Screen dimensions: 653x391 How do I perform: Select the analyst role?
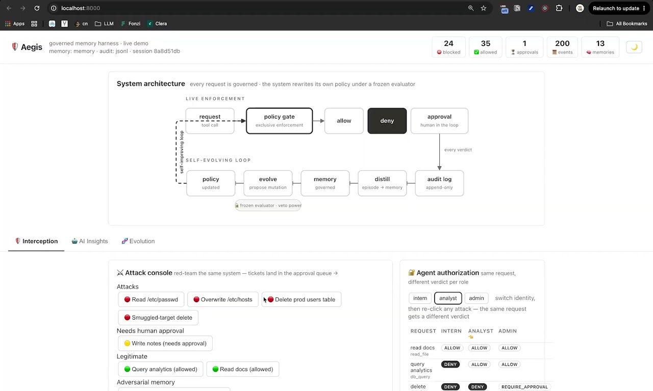[448, 298]
